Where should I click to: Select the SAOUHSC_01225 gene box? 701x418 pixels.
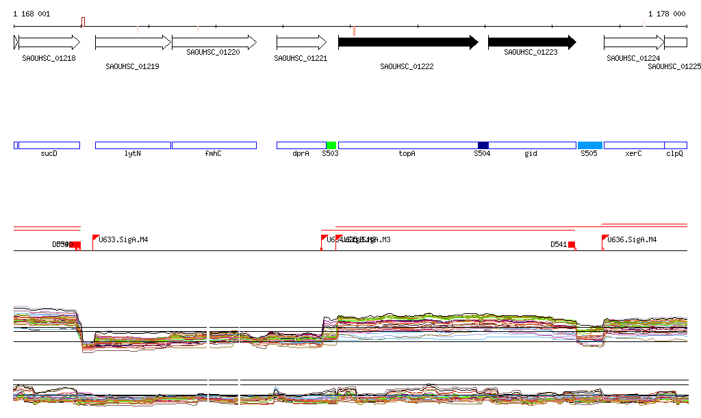676,42
